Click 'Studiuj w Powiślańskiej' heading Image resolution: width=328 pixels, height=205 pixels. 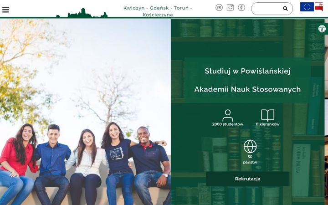(247, 71)
